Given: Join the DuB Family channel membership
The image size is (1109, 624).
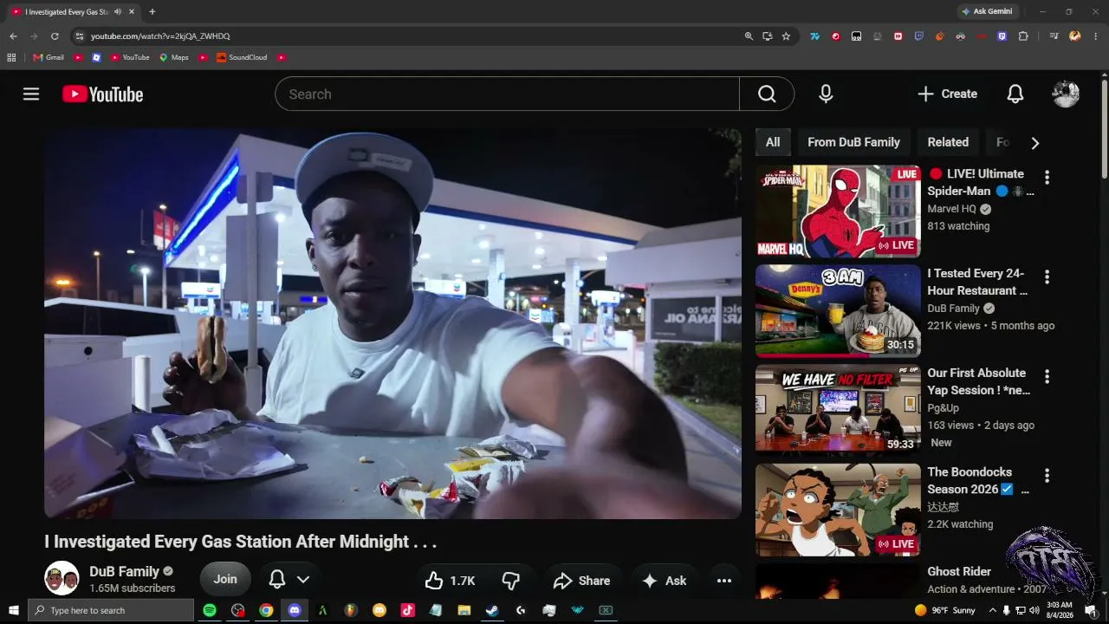Looking at the screenshot, I should tap(225, 579).
